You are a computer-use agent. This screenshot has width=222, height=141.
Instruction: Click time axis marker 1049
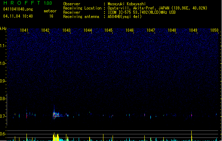click(x=193, y=30)
